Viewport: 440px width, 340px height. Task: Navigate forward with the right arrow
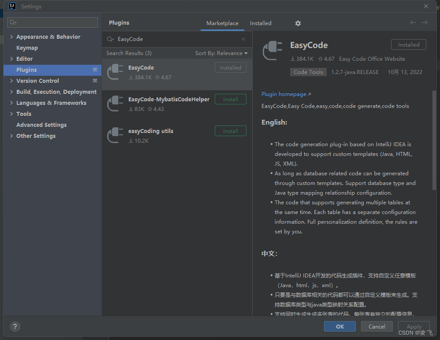click(425, 22)
